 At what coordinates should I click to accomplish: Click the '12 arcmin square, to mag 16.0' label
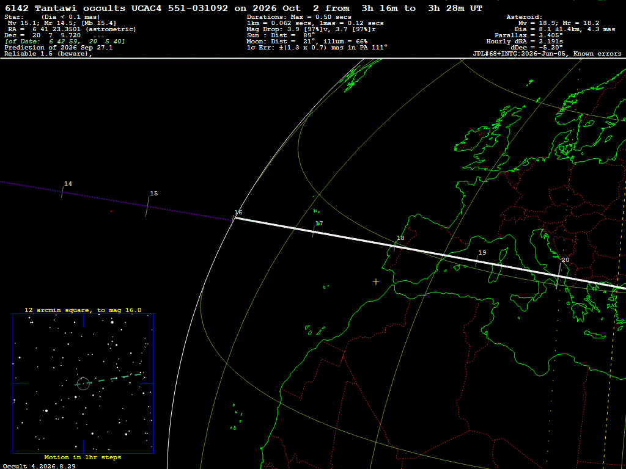pyautogui.click(x=83, y=310)
